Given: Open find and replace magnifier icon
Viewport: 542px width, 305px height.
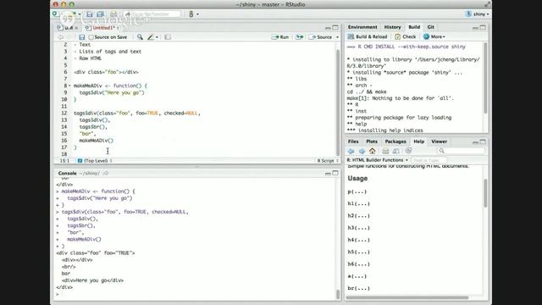Looking at the screenshot, I should click(140, 37).
